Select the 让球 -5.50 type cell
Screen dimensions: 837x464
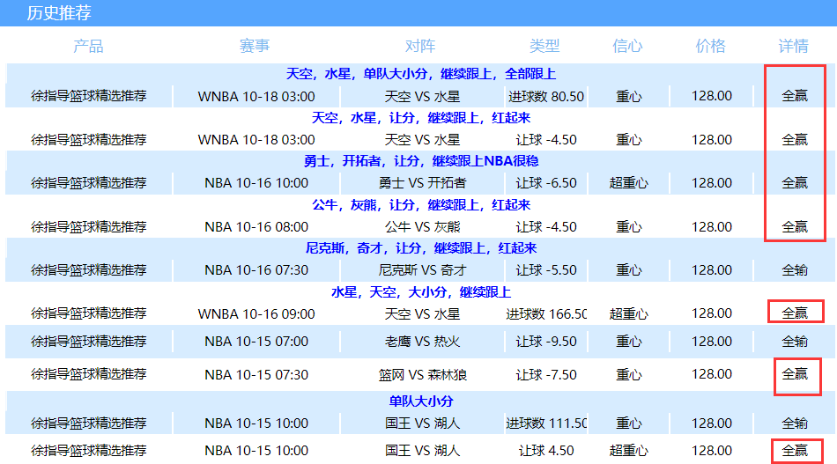pyautogui.click(x=546, y=270)
